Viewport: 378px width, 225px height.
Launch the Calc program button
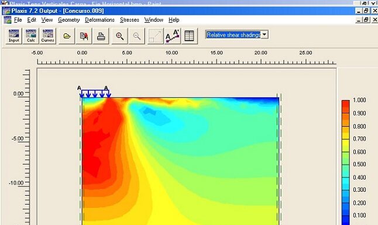[31, 36]
